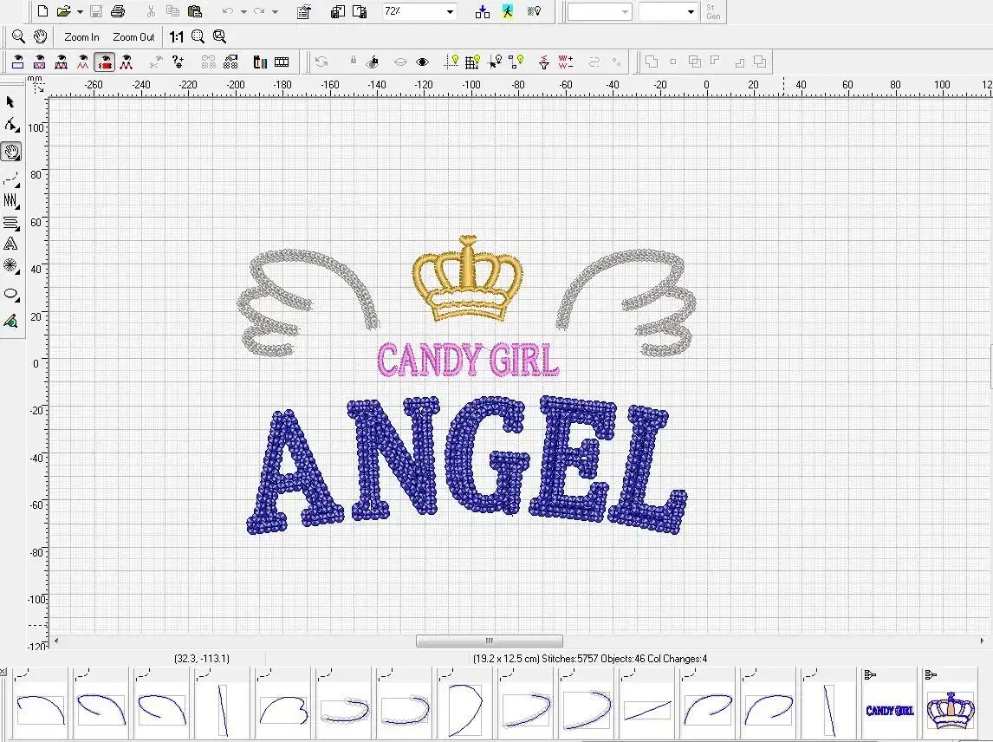Expand the undo history dropdown arrow
This screenshot has width=993, height=742.
243,12
